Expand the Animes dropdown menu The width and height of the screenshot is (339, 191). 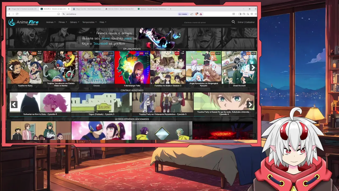tap(51, 22)
